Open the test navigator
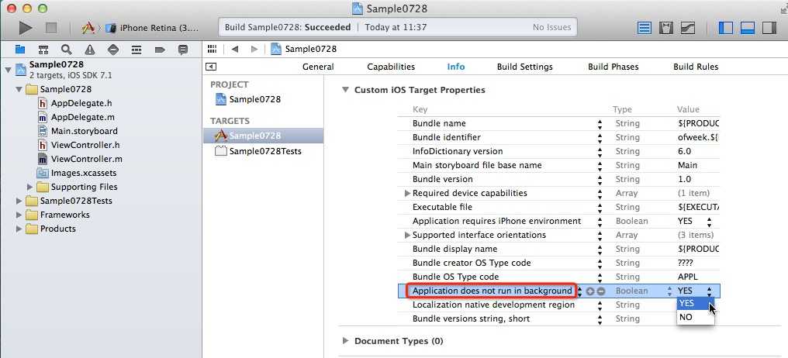This screenshot has height=358, width=788. pos(113,50)
